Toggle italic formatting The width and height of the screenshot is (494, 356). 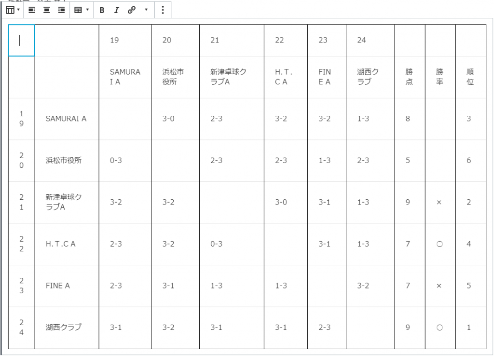116,10
